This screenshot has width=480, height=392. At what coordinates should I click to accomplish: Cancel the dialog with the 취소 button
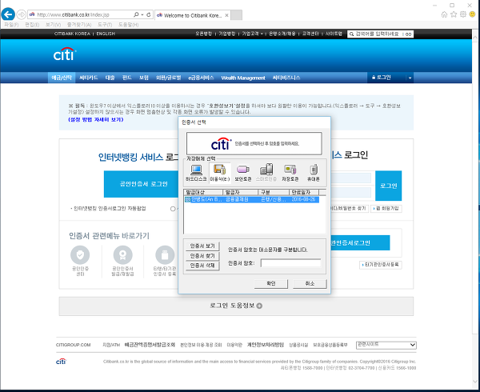point(310,284)
